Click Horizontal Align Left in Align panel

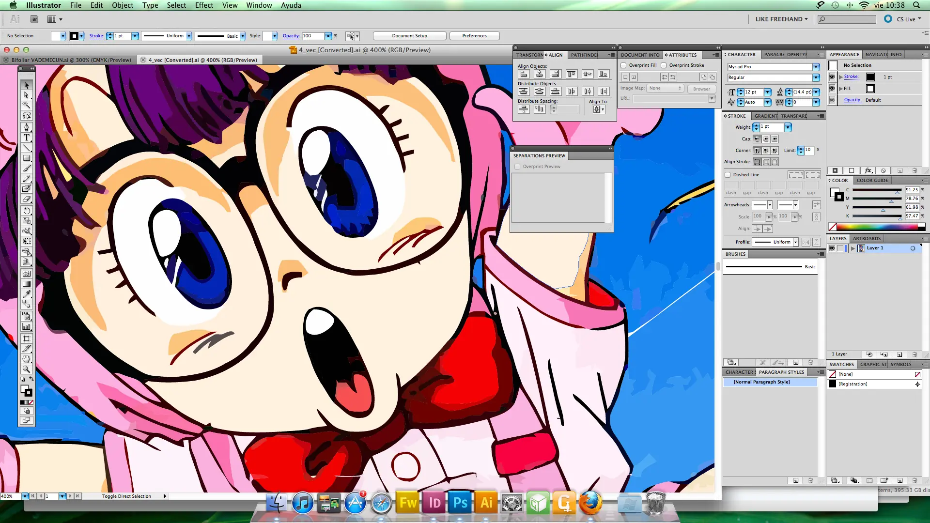pos(524,74)
